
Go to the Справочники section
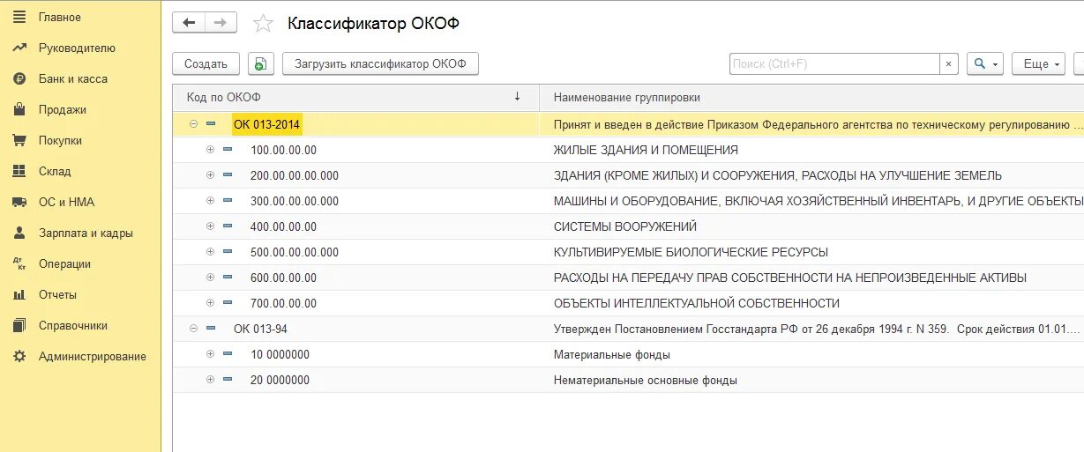[x=72, y=326]
